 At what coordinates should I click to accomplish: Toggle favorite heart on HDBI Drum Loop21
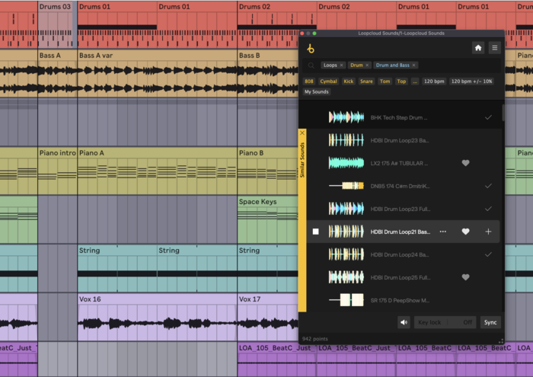466,232
